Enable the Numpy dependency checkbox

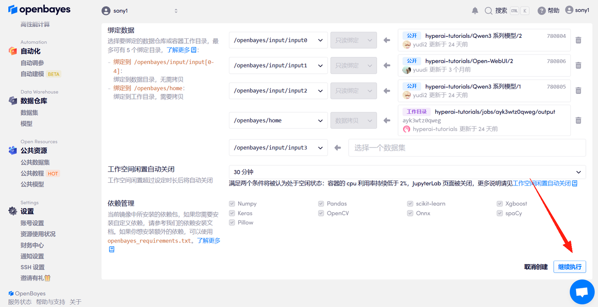pos(232,203)
